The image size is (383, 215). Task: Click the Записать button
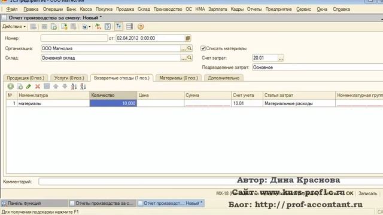367,193
